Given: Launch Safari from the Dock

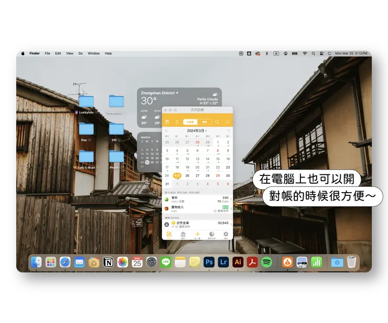Looking at the screenshot, I should (x=65, y=262).
